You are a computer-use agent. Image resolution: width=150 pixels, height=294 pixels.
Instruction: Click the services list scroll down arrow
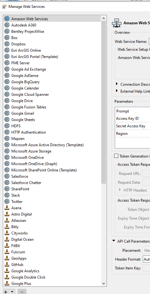[x=103, y=284]
